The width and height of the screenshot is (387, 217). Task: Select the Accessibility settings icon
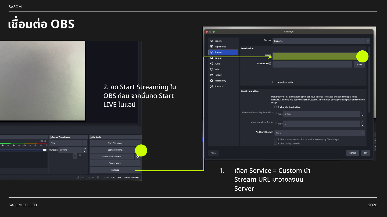pyautogui.click(x=212, y=81)
